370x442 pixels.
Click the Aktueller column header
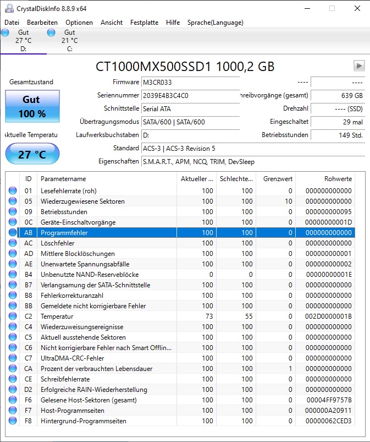pos(196,179)
